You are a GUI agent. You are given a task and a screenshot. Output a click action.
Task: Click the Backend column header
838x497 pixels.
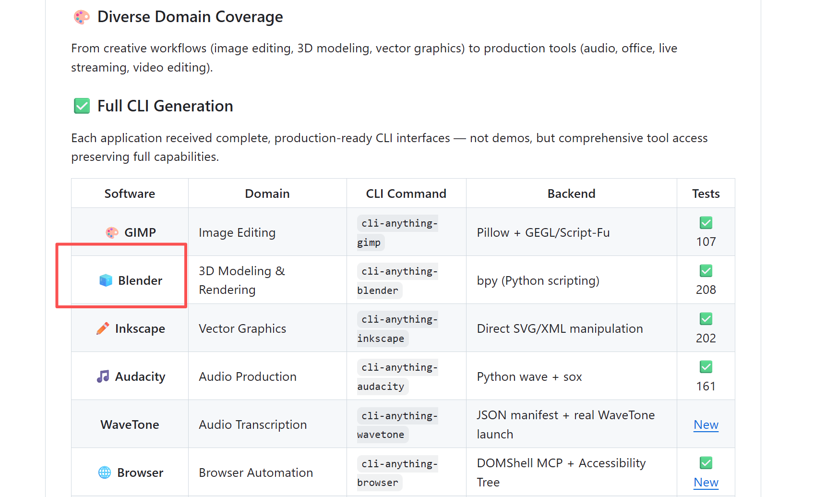click(571, 194)
